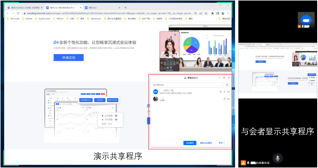Click host's camera-off icon in member list
This screenshot has width=318, height=168.
(x=228, y=92)
